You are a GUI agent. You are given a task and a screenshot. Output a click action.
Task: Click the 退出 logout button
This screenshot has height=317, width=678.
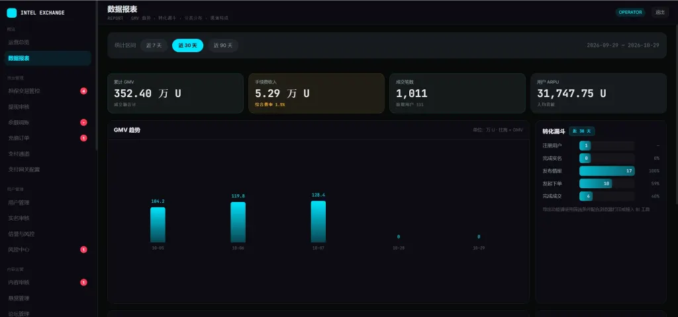pyautogui.click(x=660, y=12)
